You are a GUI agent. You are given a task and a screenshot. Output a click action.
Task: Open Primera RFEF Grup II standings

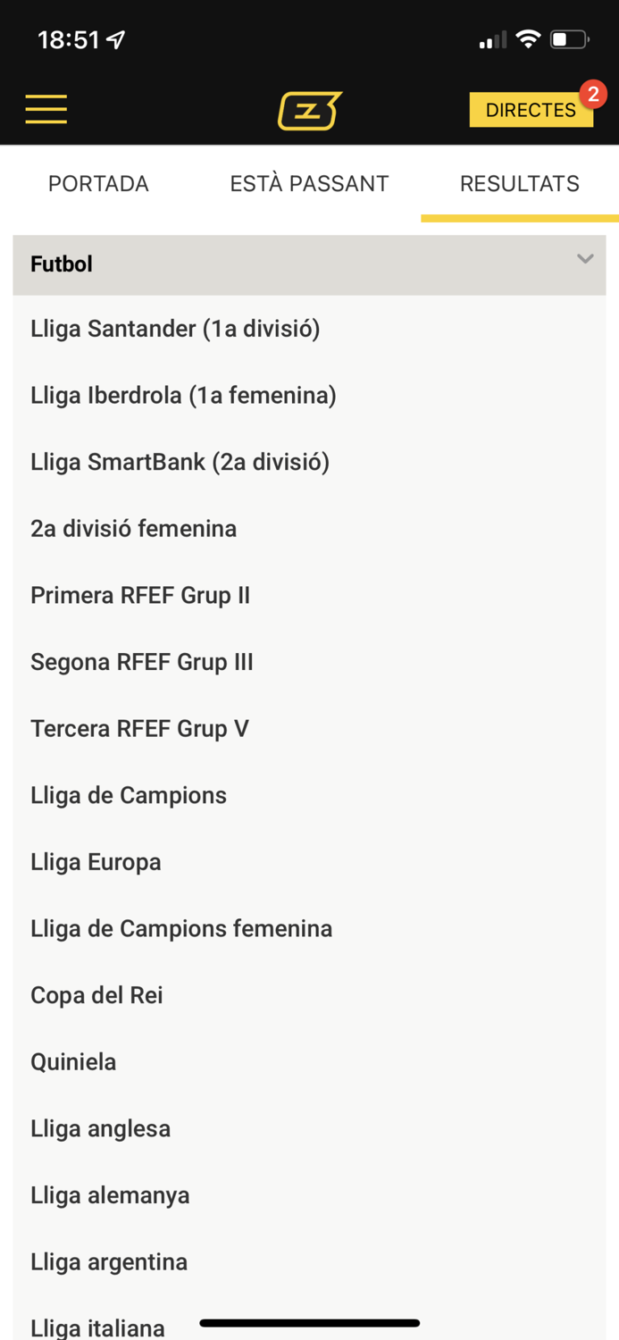click(x=139, y=595)
